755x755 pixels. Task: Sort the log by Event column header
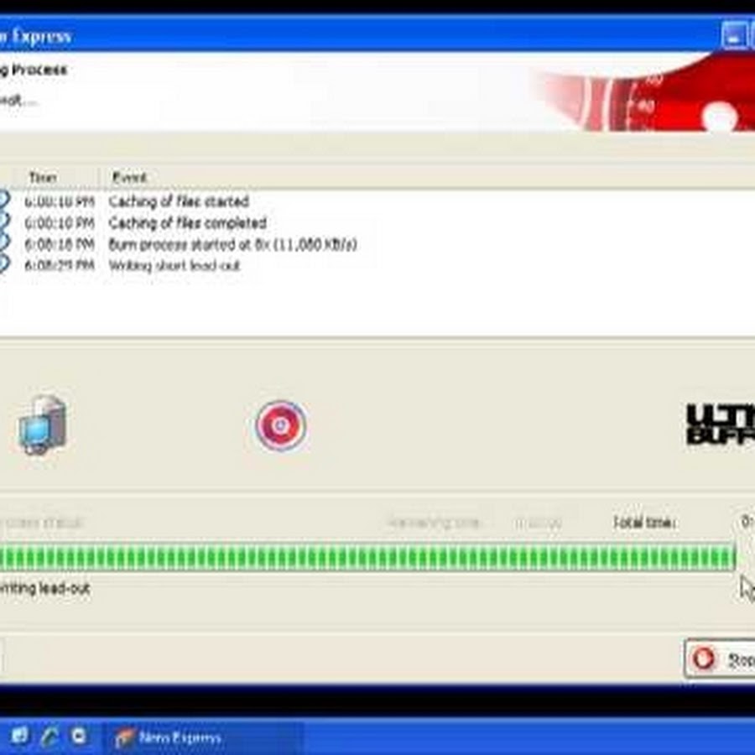point(129,178)
